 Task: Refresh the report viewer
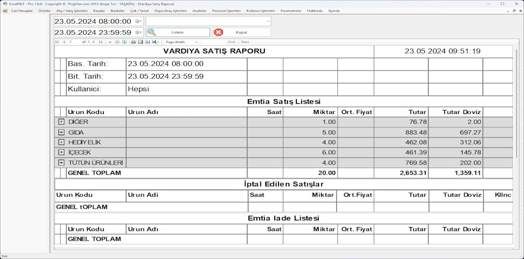point(124,42)
